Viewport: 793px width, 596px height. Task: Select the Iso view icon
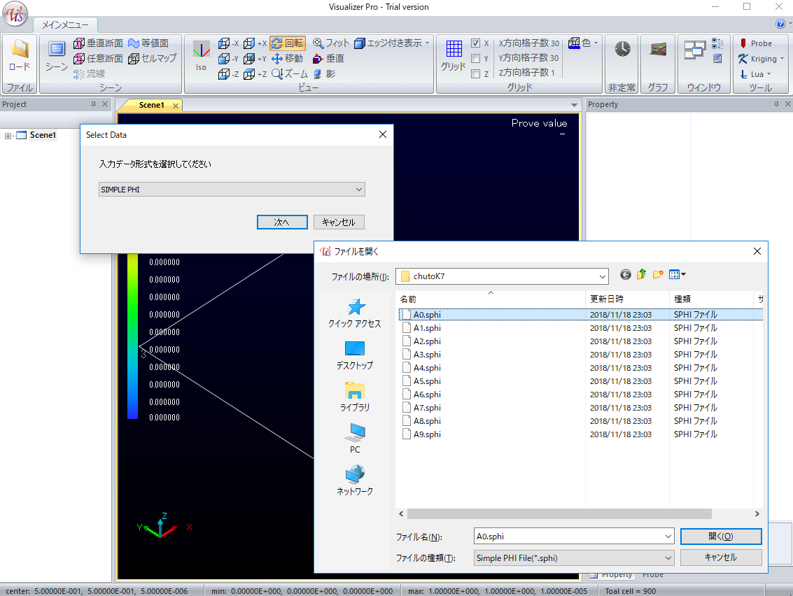click(201, 55)
